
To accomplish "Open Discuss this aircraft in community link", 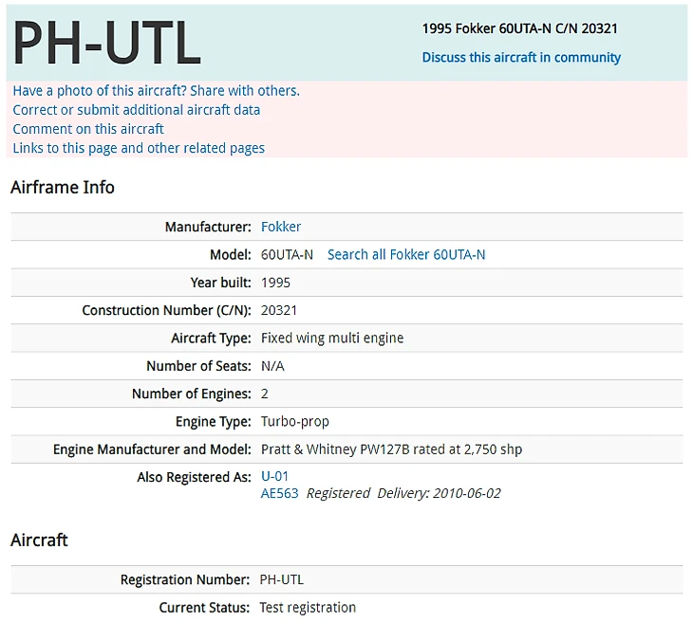I will tap(521, 58).
